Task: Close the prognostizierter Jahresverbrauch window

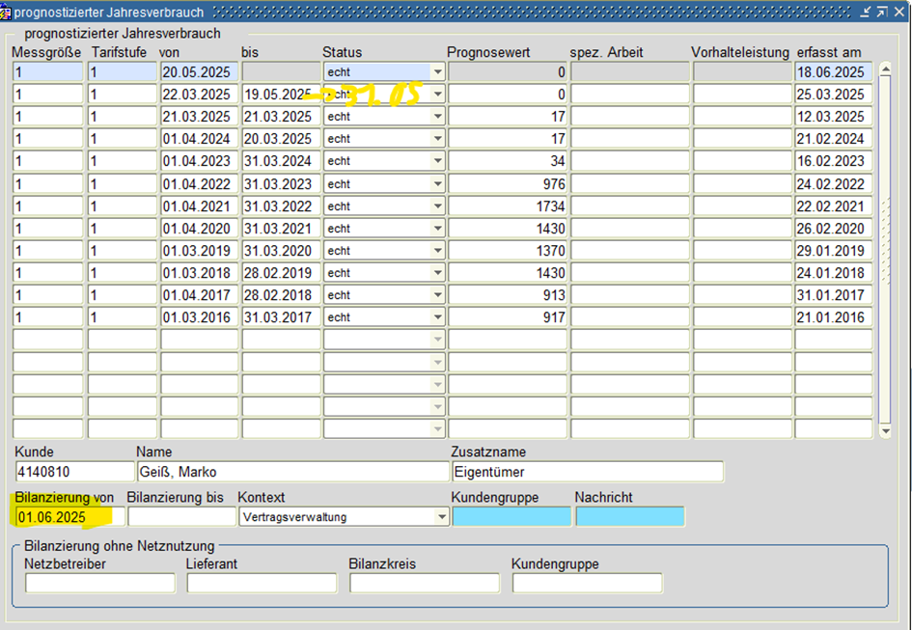Action: pyautogui.click(x=899, y=12)
